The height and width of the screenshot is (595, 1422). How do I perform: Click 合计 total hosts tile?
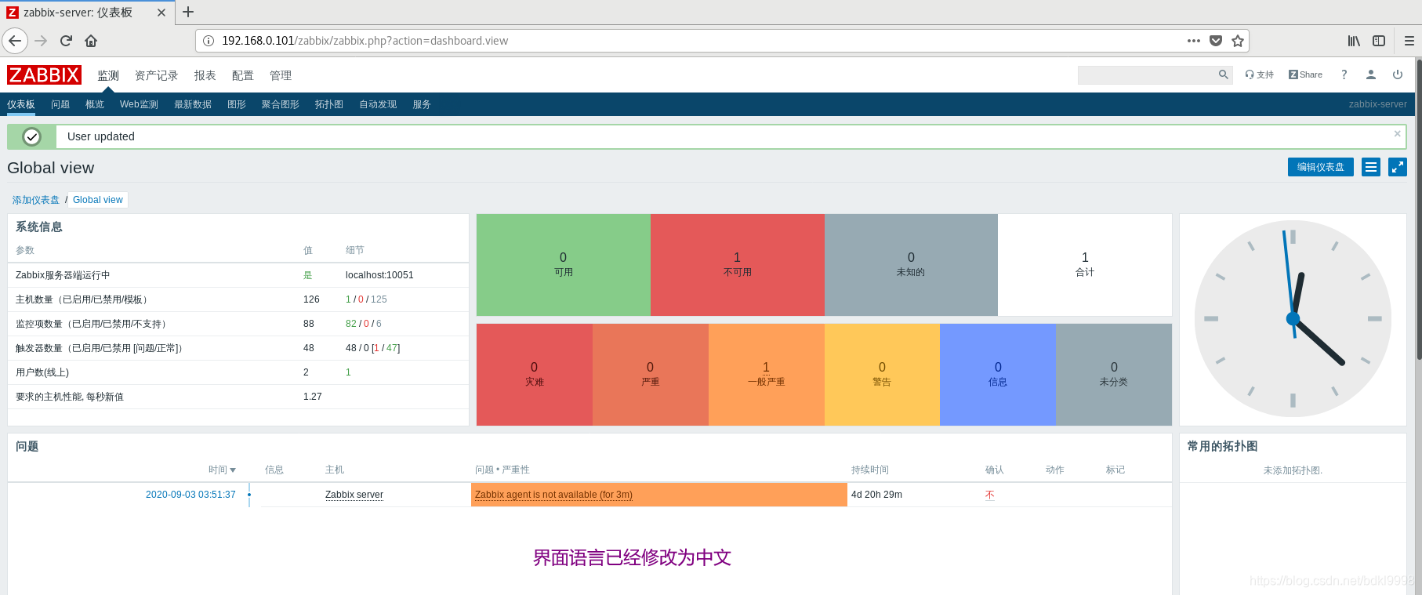[x=1085, y=265]
